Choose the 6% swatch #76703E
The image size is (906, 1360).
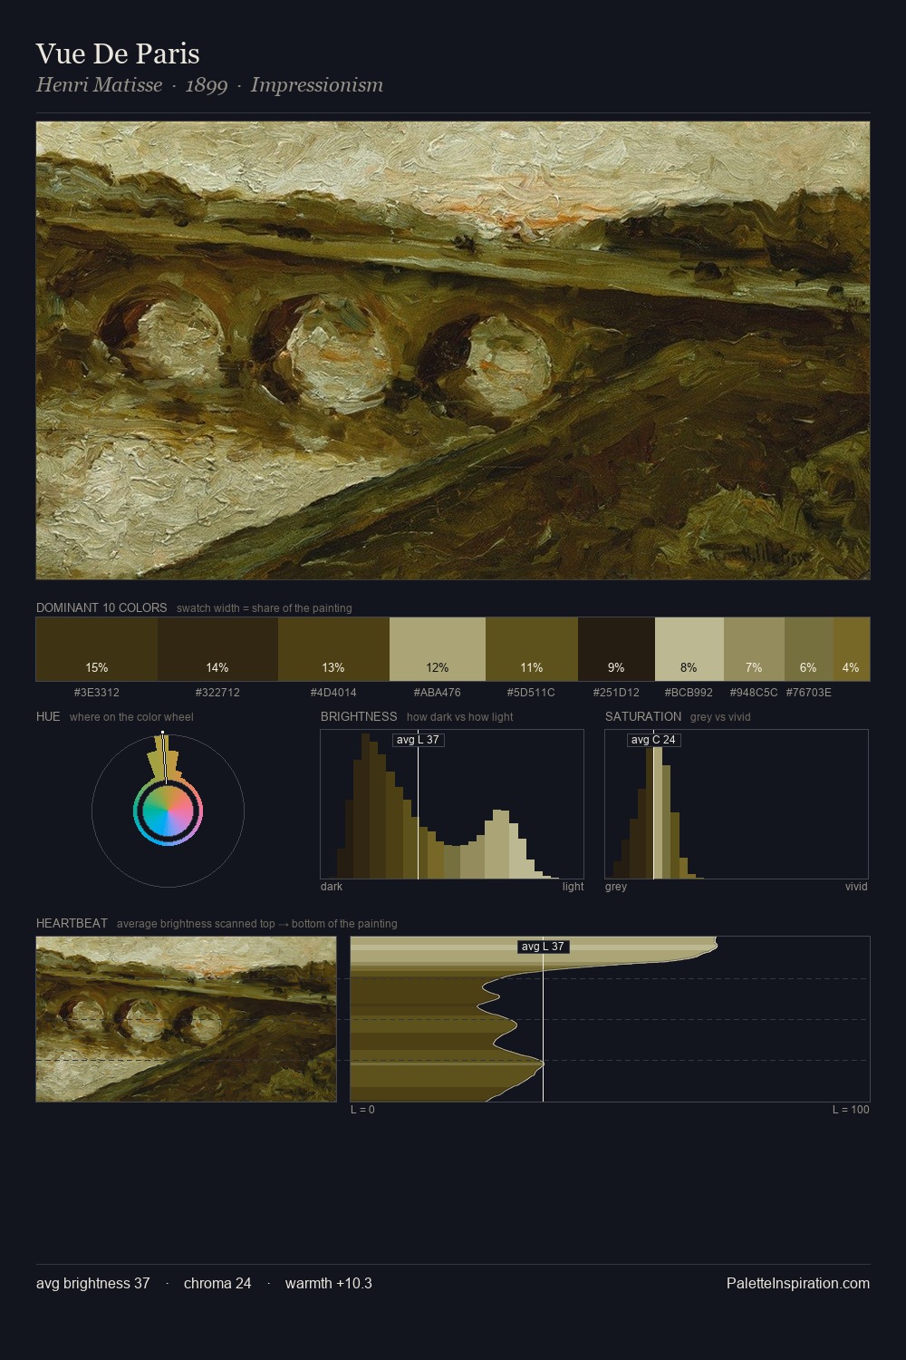pyautogui.click(x=809, y=649)
